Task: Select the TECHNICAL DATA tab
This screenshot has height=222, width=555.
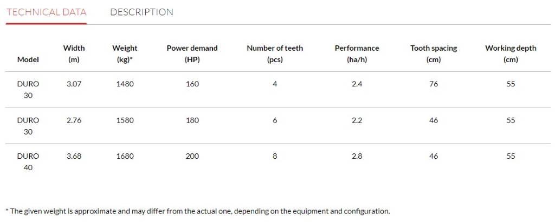Action: (46, 12)
